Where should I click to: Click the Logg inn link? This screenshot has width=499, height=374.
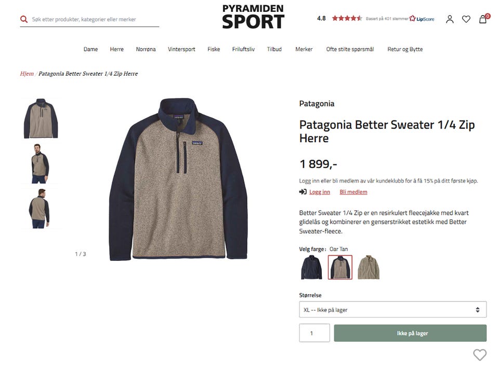click(x=320, y=192)
